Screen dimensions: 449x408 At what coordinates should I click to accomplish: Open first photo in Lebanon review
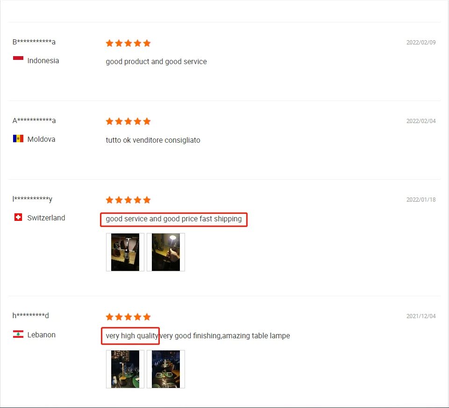point(125,369)
